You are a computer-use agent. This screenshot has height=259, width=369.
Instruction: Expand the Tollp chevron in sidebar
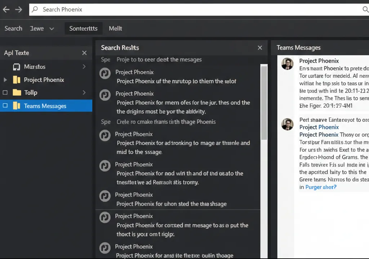coord(84,93)
